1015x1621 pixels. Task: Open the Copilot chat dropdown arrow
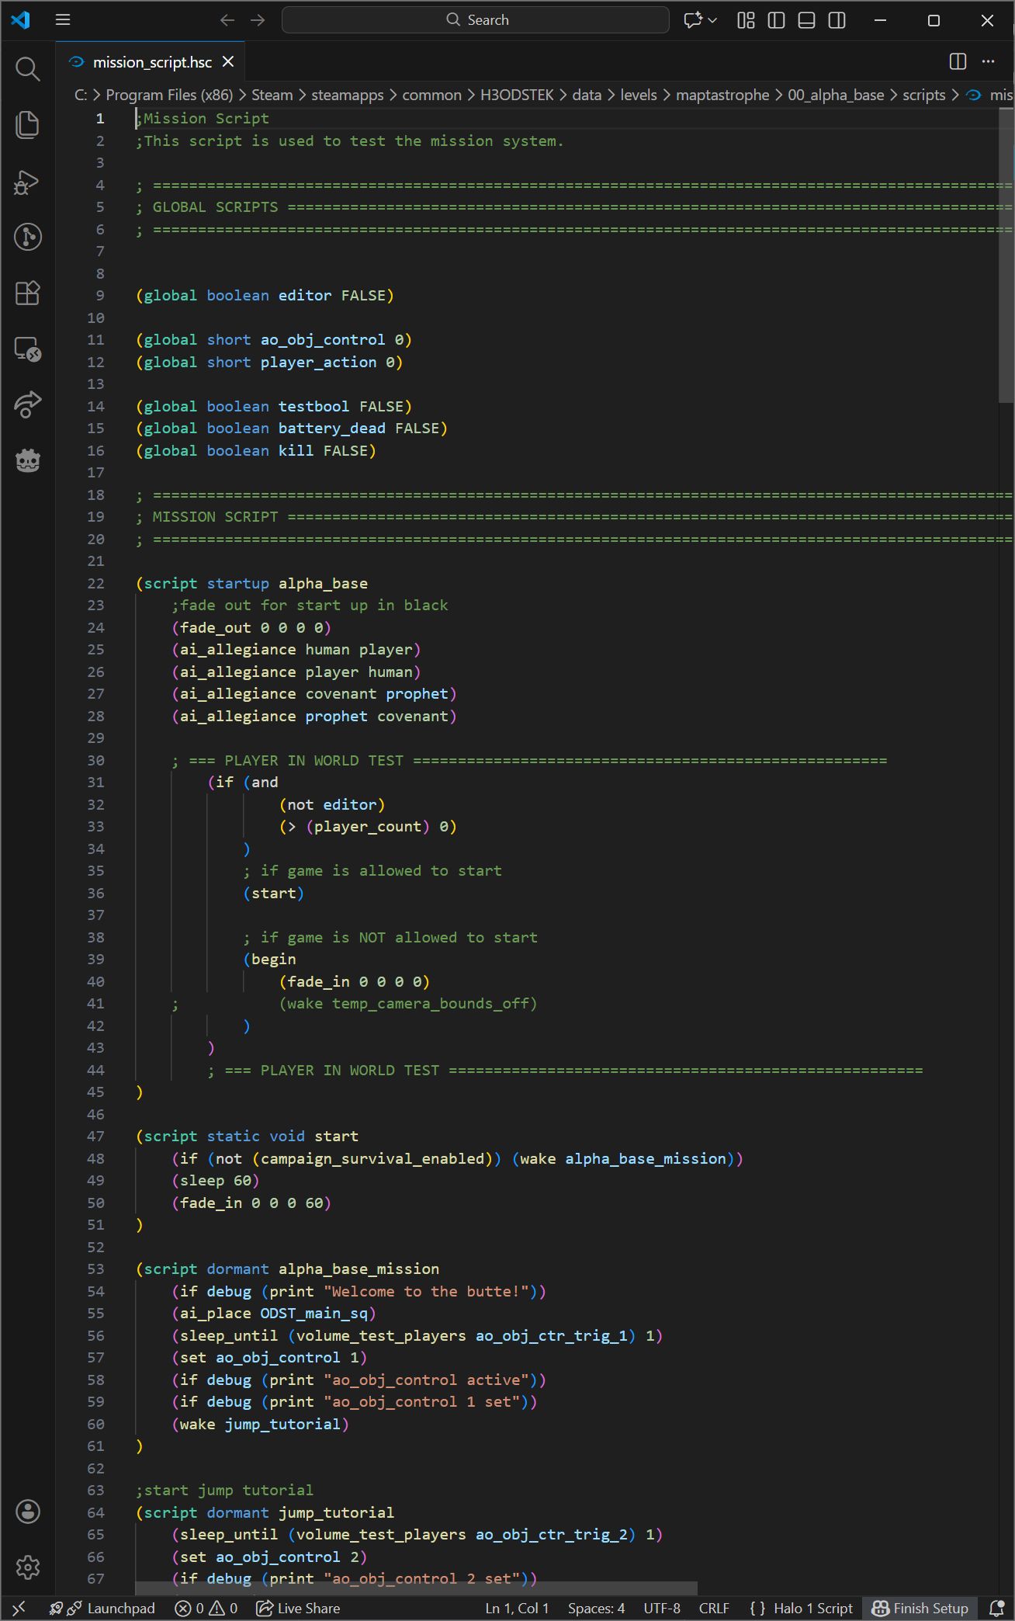click(x=712, y=20)
